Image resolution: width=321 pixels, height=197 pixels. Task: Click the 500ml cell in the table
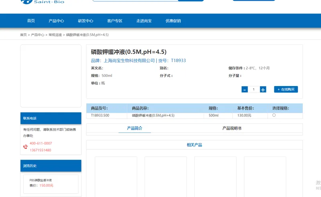[x=218, y=115]
